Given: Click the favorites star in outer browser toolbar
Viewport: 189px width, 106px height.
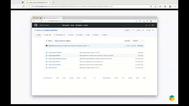Looking at the screenshot, I should coord(160,6).
